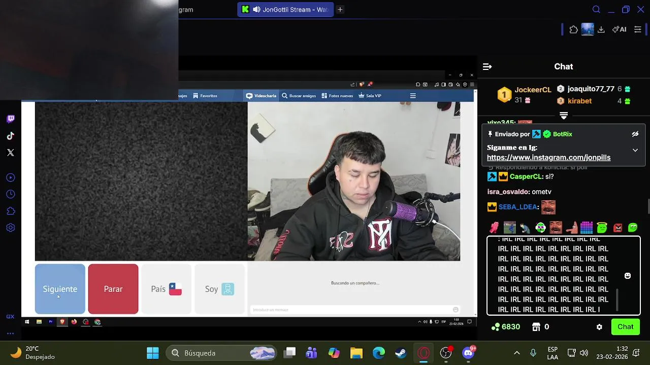The height and width of the screenshot is (365, 650).
Task: Open File Explorer from the taskbar
Action: (x=356, y=353)
